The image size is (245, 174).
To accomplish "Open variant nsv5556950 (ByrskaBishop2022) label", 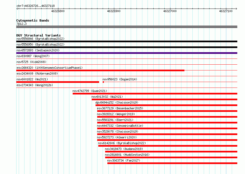I will click(x=40, y=44).
